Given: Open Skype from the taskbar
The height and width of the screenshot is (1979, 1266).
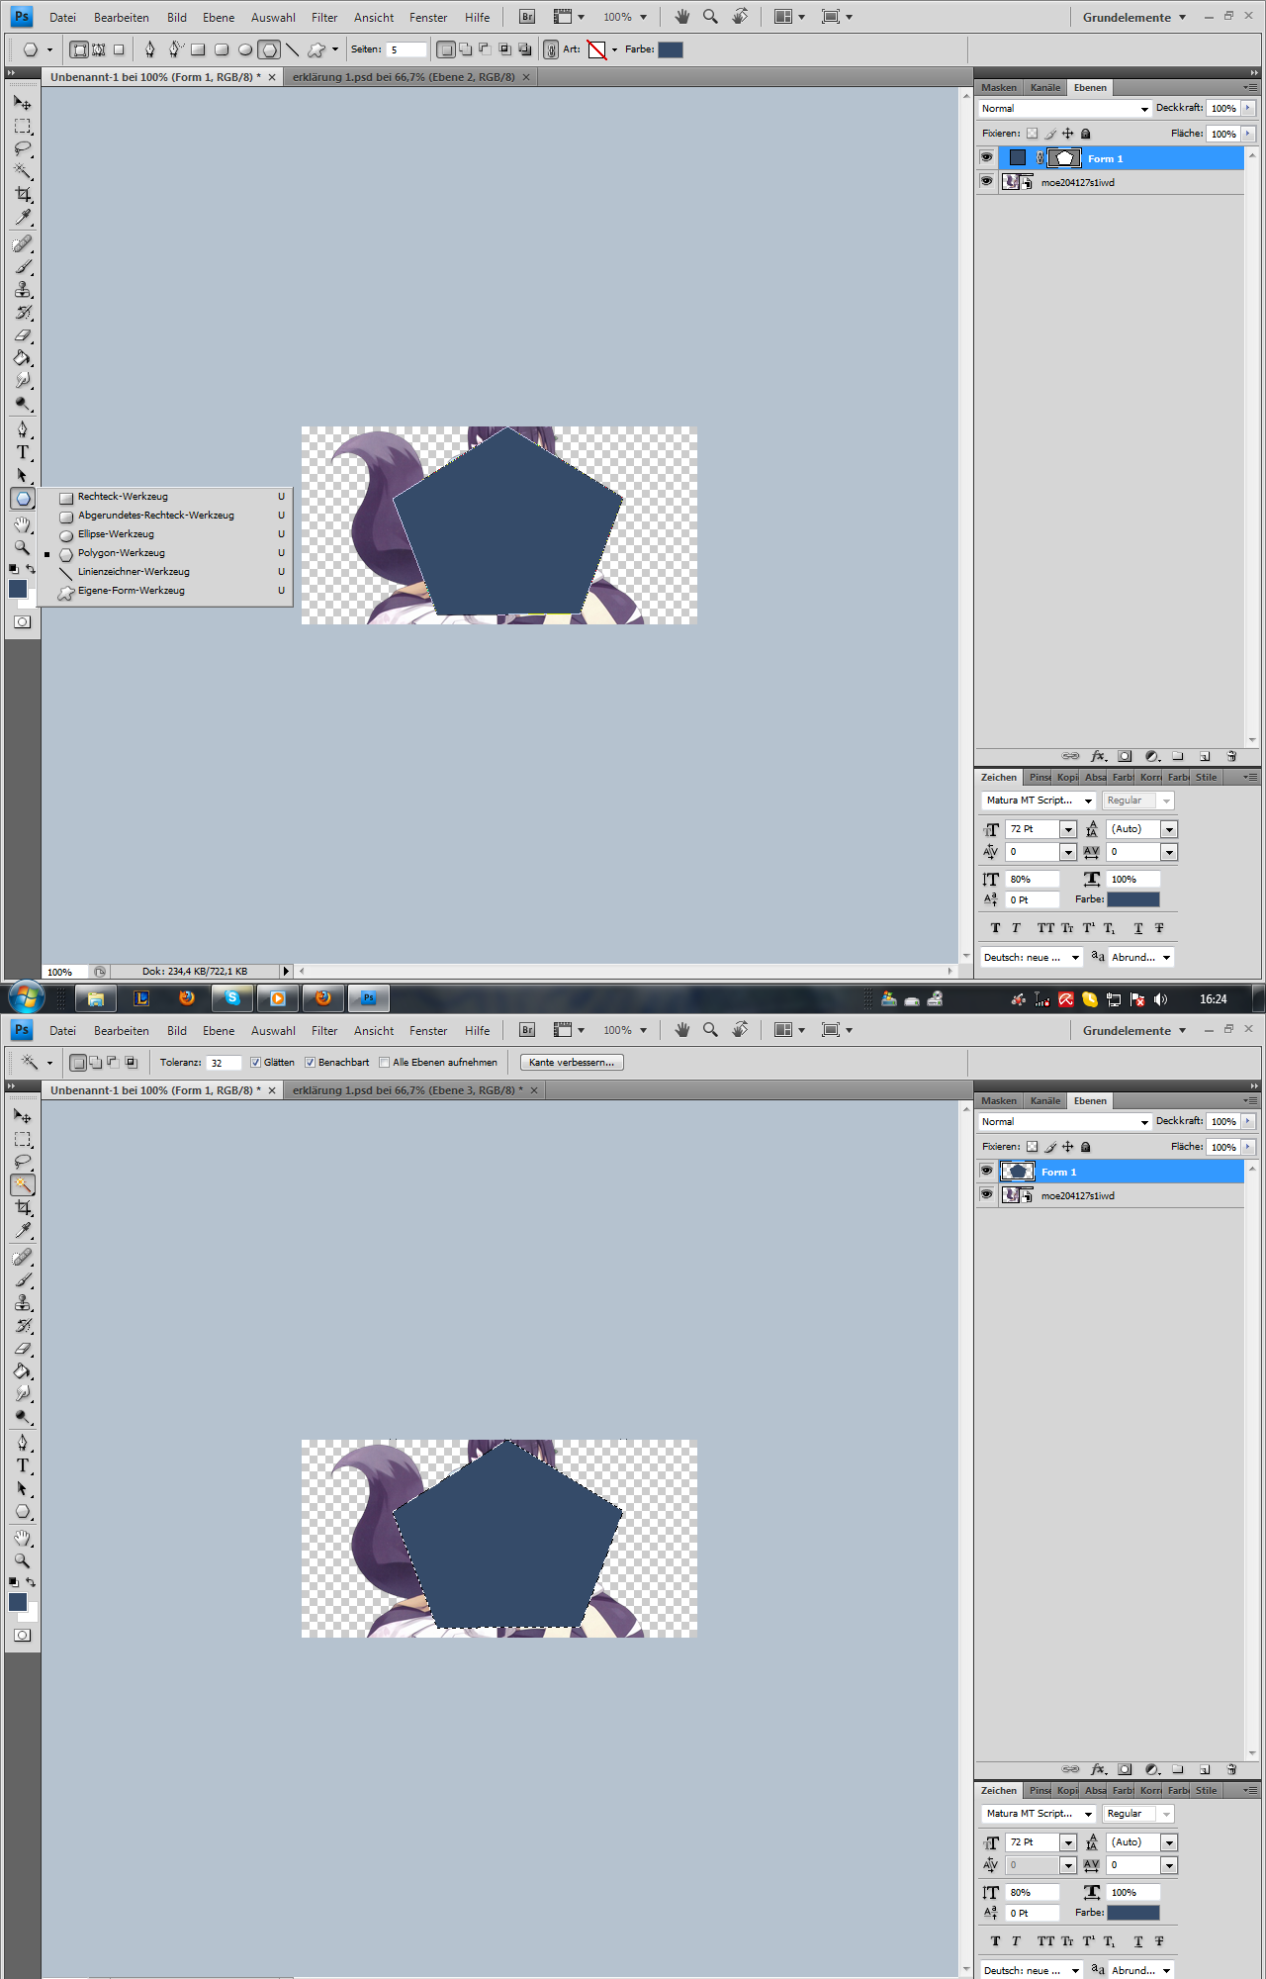Looking at the screenshot, I should [232, 998].
